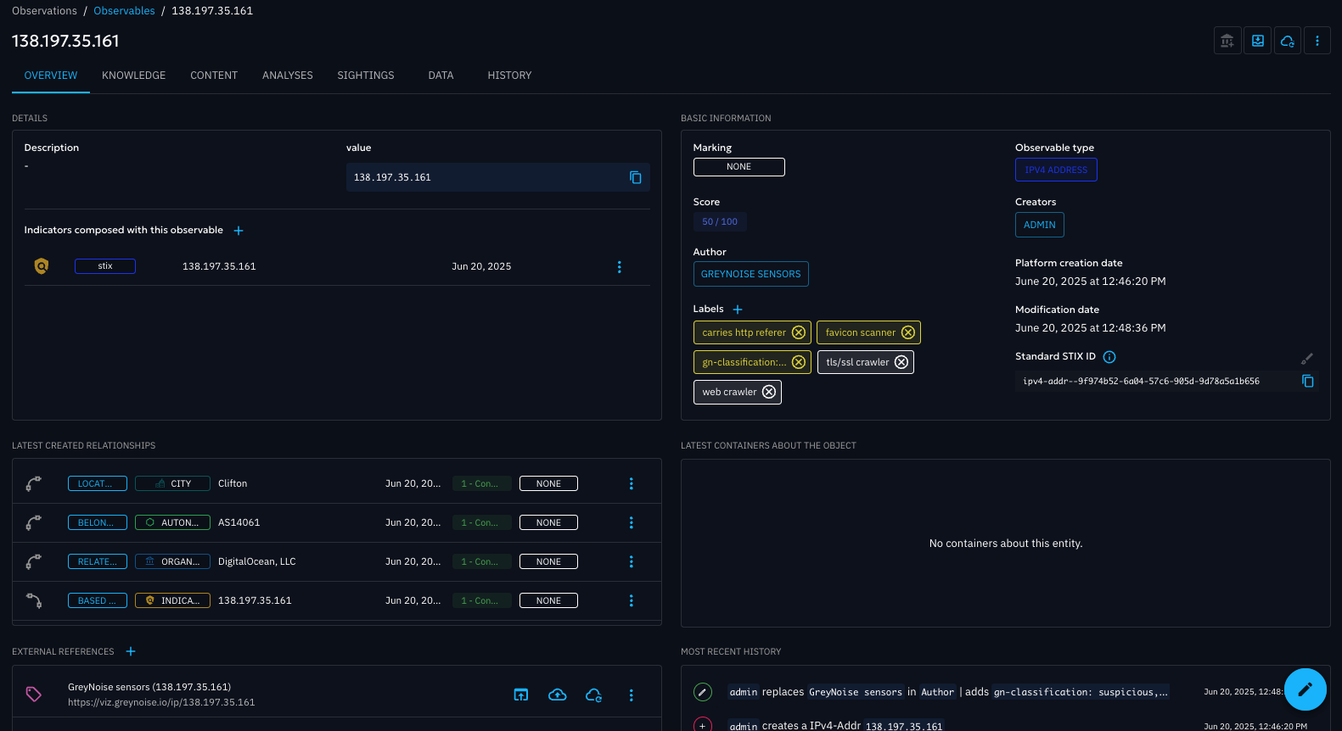Add an indicator composed with this observable
1342x731 pixels.
coord(239,231)
